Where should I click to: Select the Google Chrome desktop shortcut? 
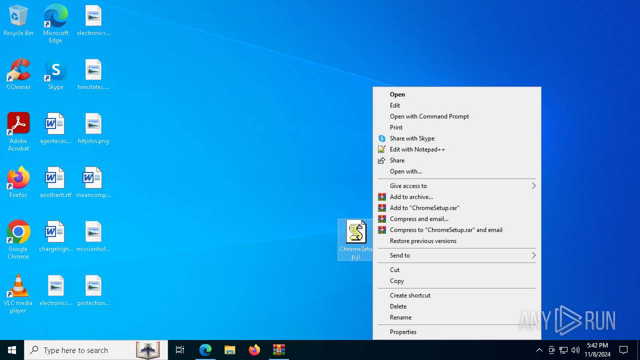tap(18, 240)
